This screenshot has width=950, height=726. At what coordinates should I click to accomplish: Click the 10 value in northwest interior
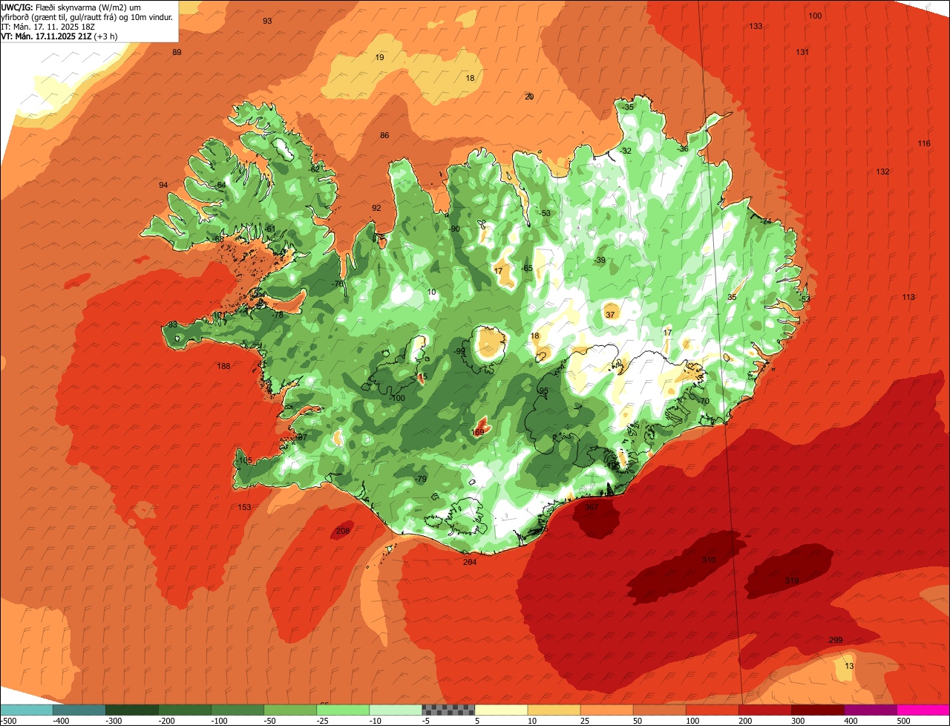tap(432, 292)
